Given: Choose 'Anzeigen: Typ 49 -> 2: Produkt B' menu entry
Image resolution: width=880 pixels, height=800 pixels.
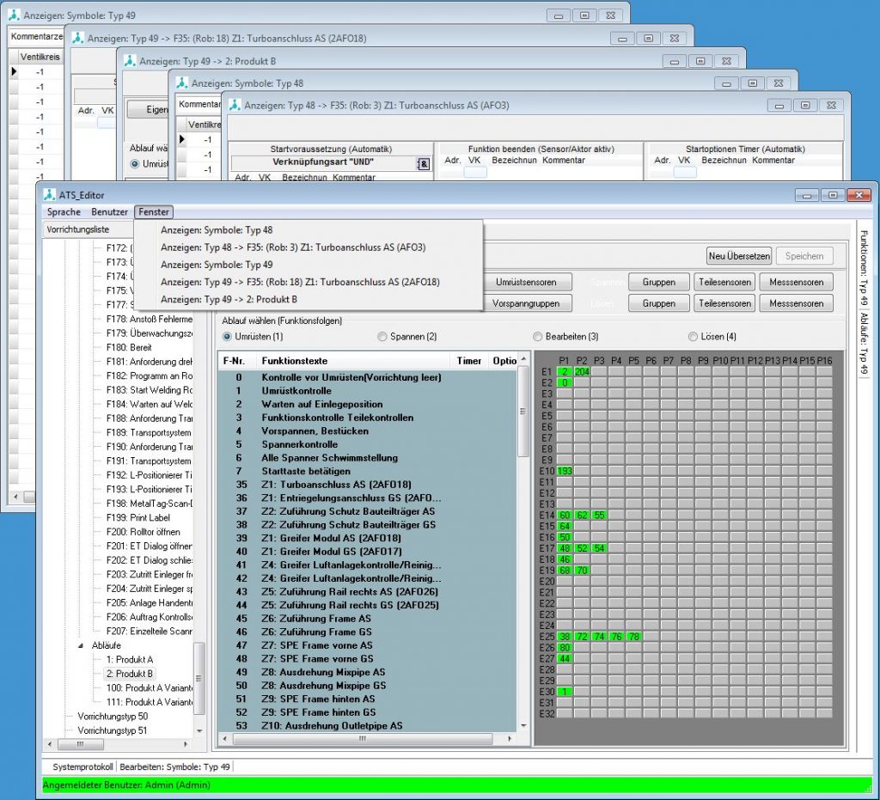Looking at the screenshot, I should (229, 299).
